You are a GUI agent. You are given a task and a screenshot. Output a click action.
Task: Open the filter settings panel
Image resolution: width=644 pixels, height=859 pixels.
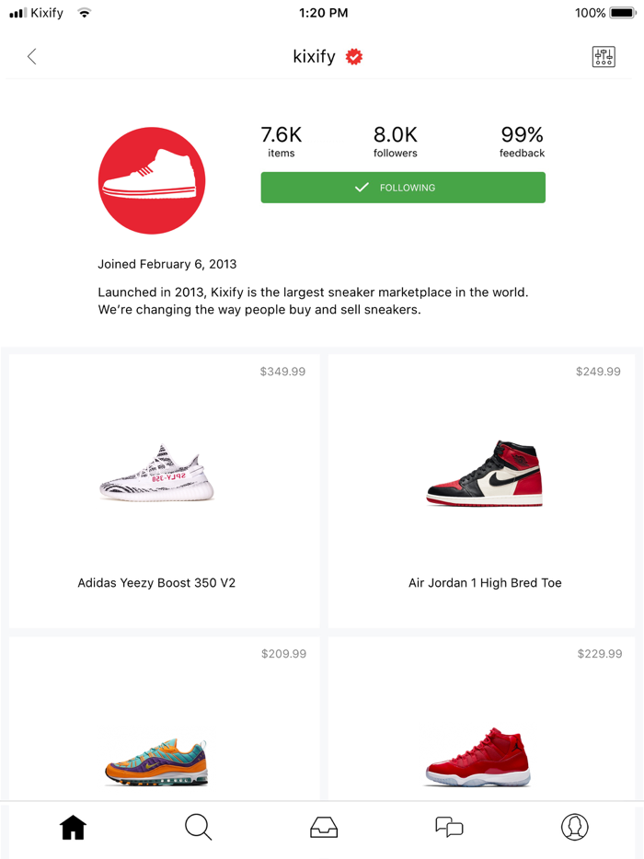604,56
